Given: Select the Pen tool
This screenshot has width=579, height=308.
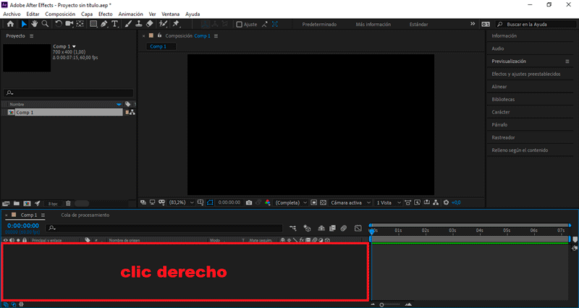Looking at the screenshot, I should point(104,24).
